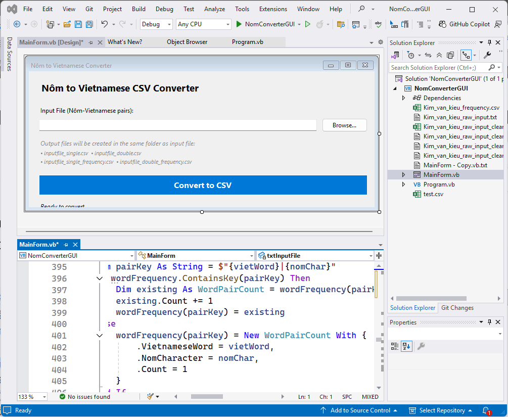Click the Browse... button on the form
This screenshot has height=417, width=508.
pyautogui.click(x=344, y=125)
